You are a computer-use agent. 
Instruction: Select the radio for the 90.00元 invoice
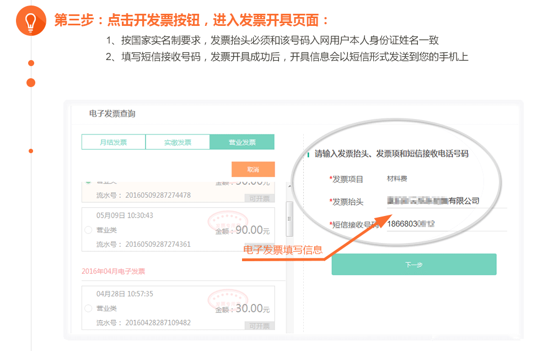click(x=89, y=230)
